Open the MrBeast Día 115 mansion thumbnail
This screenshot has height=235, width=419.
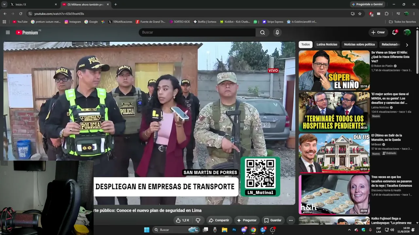(334, 153)
